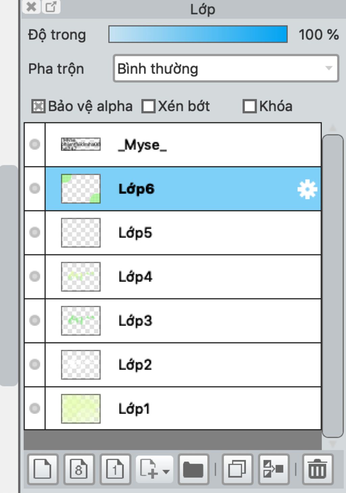Click the layer list scrollbar
346x493 pixels.
click(332, 286)
